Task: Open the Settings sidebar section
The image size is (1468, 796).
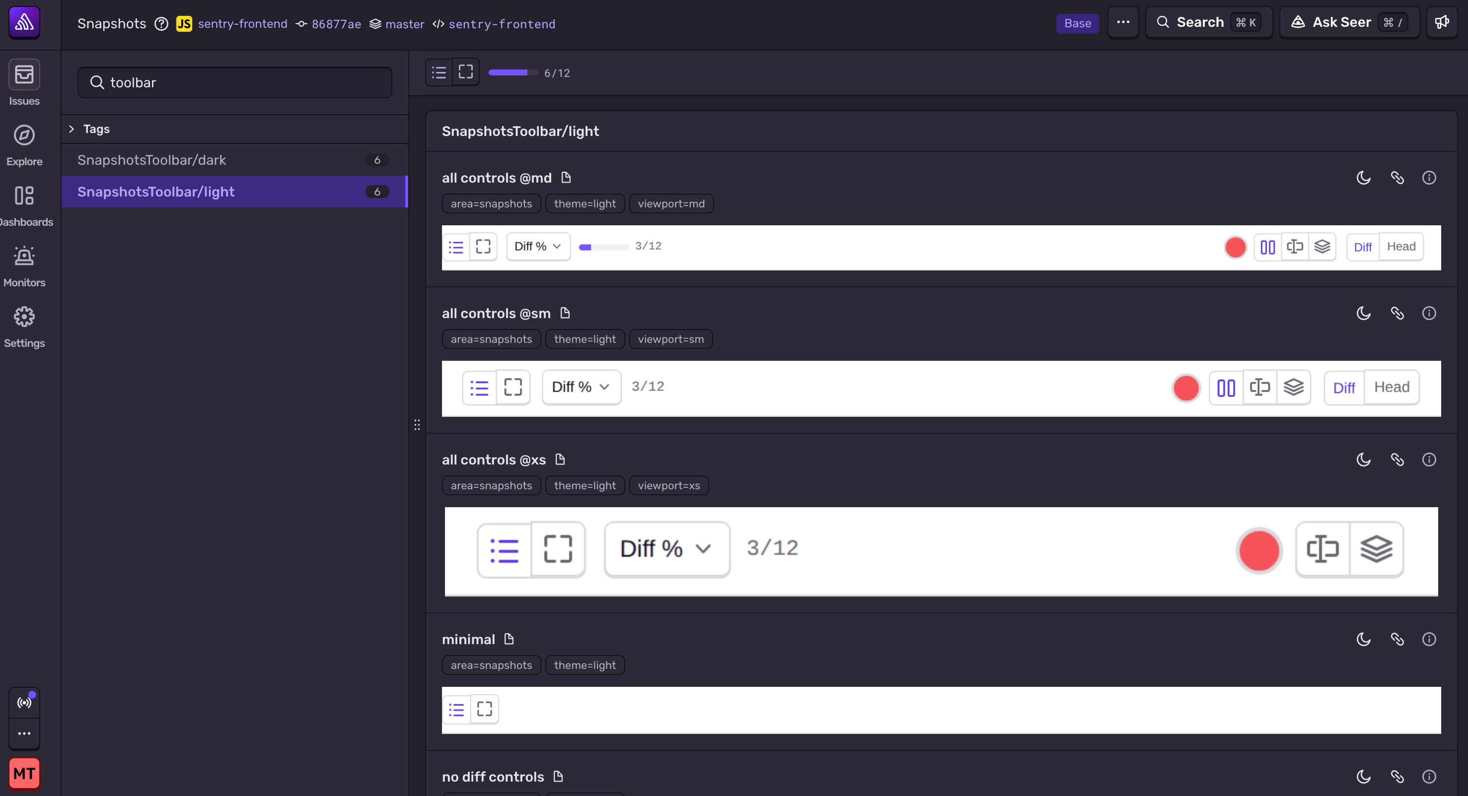Action: coord(24,328)
